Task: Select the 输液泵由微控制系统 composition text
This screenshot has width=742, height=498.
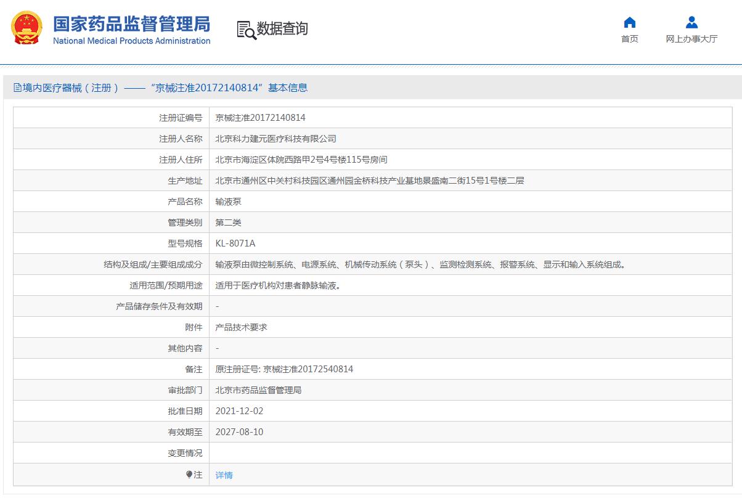Action: click(x=421, y=264)
